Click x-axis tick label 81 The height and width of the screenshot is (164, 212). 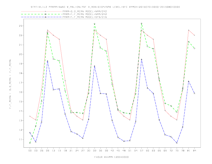click(x=189, y=151)
